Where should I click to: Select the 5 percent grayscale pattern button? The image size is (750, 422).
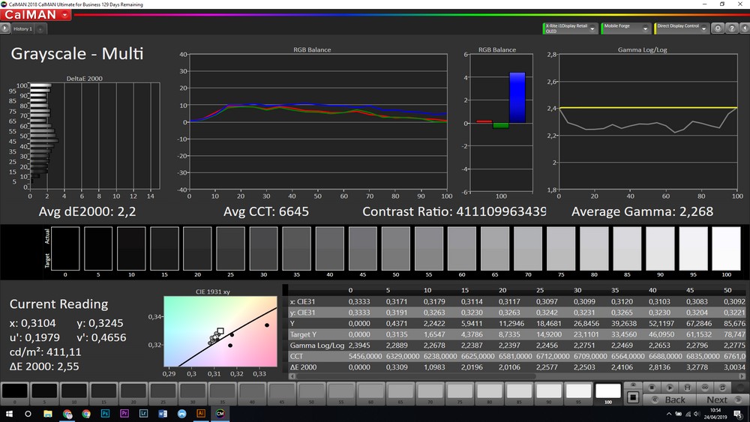tap(44, 394)
